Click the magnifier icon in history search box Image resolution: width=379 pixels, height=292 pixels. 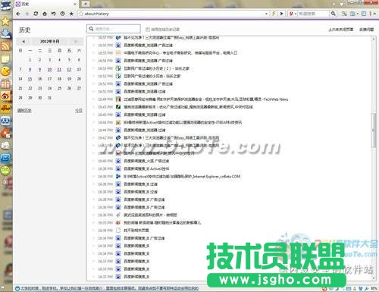pyautogui.click(x=92, y=29)
